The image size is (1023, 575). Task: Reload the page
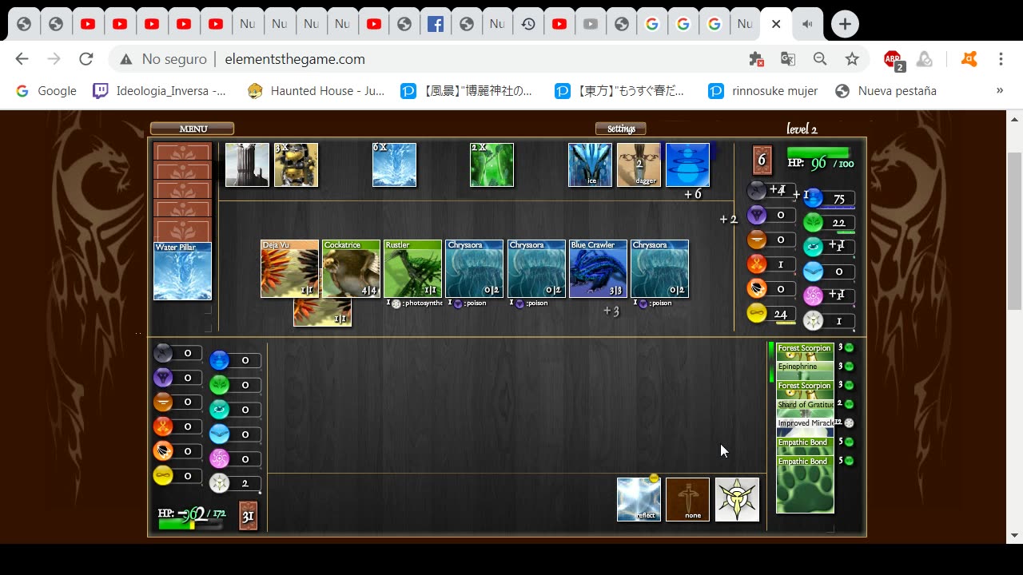coord(86,59)
